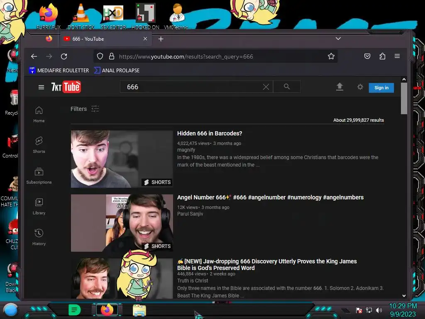This screenshot has width=425, height=319.
Task: Clear the search box with X icon
Action: point(266,87)
